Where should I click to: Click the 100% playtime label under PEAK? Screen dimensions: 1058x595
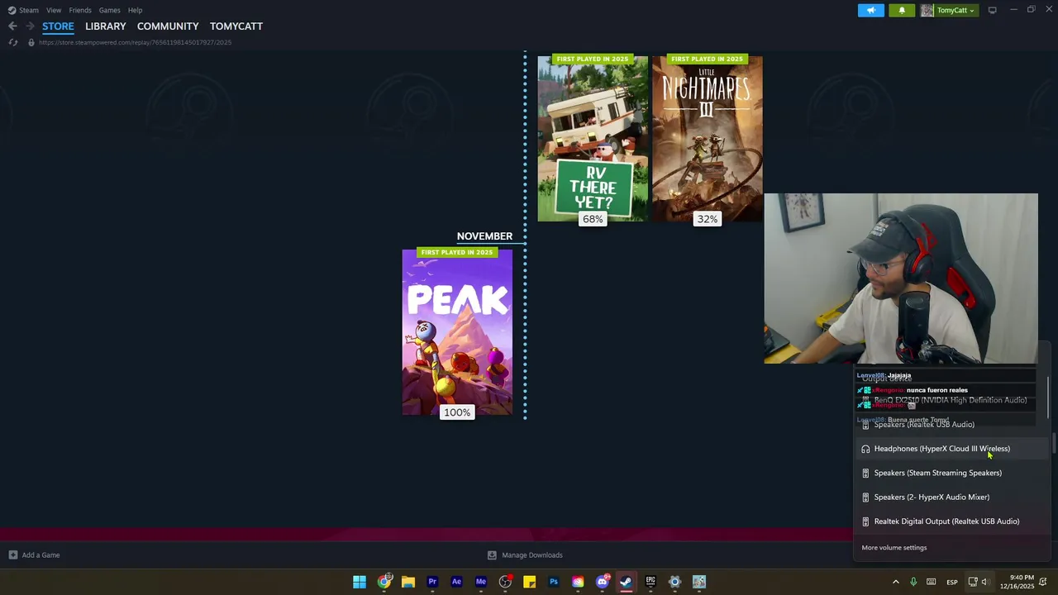tap(457, 412)
